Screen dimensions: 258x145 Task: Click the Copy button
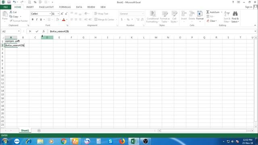[14, 17]
